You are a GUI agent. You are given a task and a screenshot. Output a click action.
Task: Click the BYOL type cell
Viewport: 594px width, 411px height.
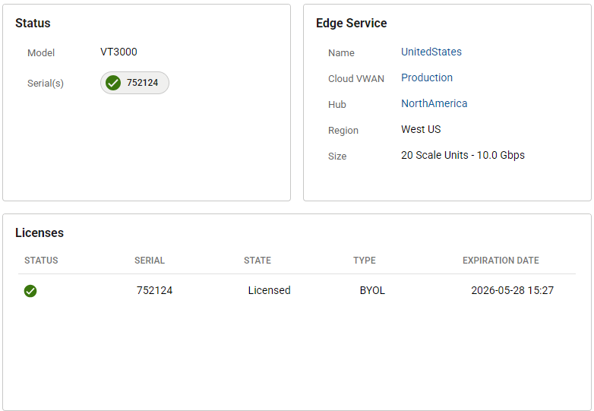point(372,290)
